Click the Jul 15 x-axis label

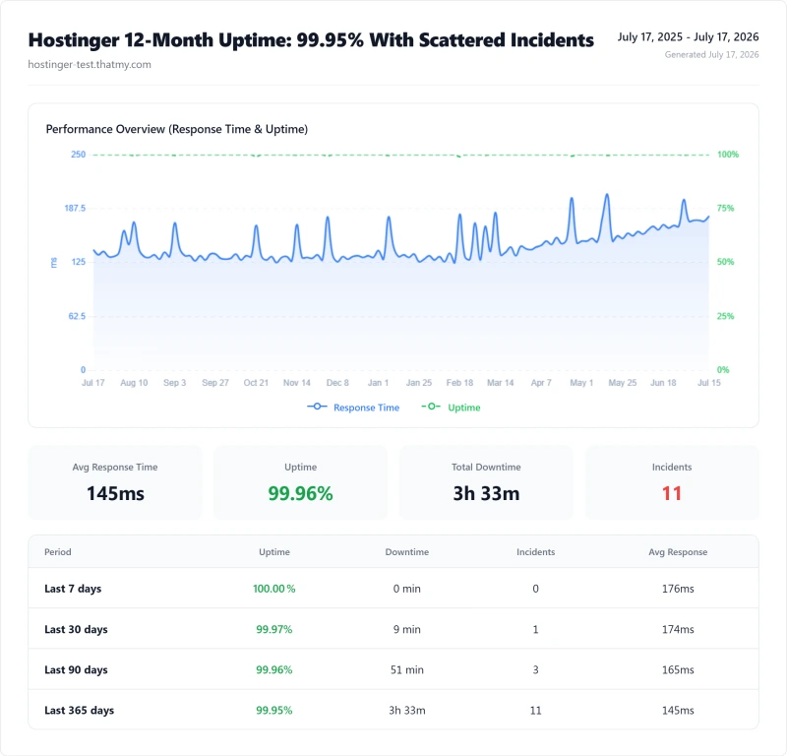pos(708,383)
